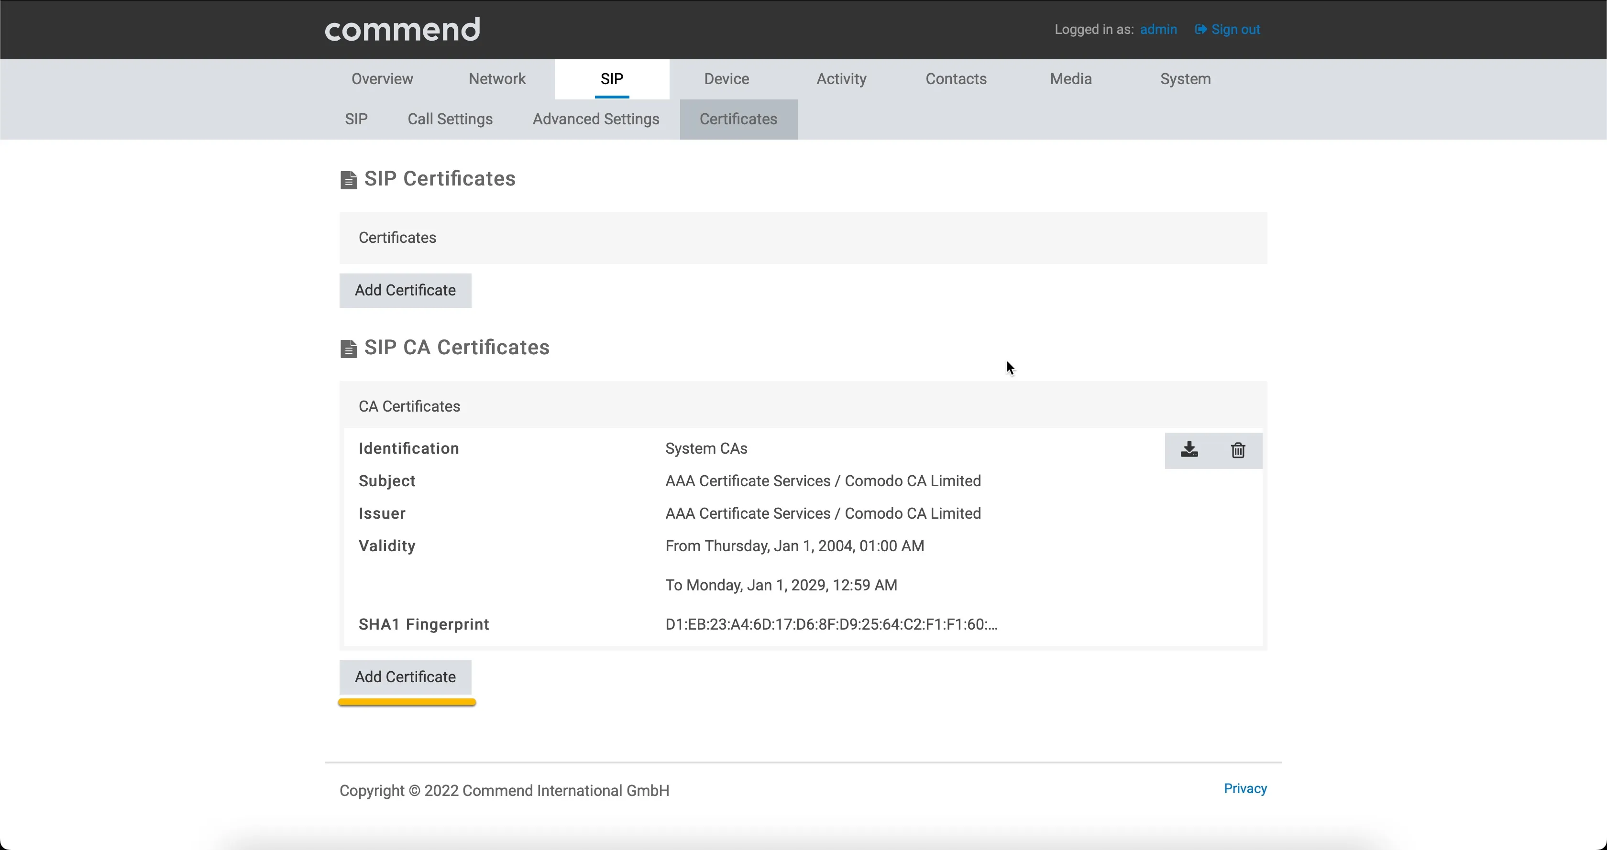Viewport: 1607px width, 850px height.
Task: Open the Overview tab
Action: [382, 79]
